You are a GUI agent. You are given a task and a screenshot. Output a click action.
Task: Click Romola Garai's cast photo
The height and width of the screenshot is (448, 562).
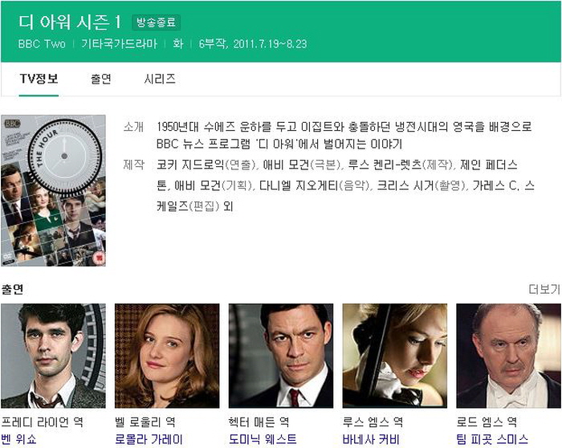pos(167,356)
